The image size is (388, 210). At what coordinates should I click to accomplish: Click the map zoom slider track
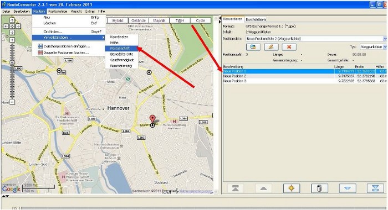(12, 71)
